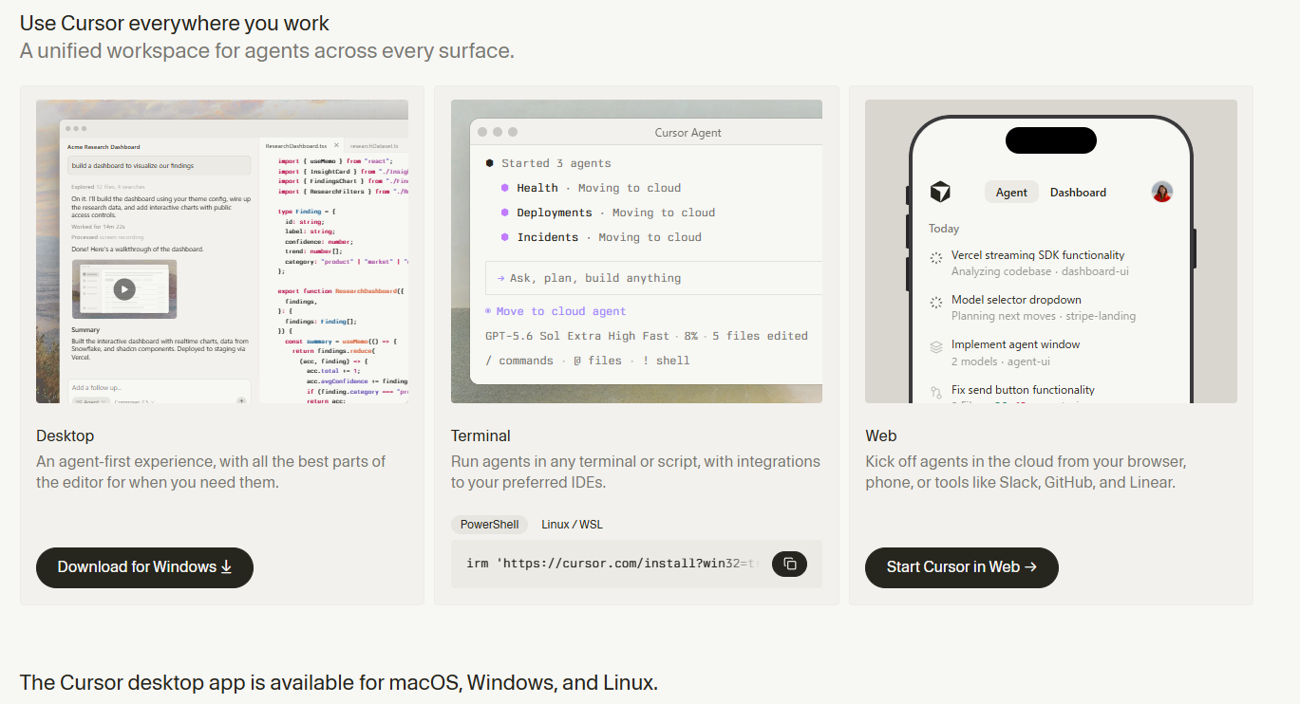Click the Add a follow up input box
The image size is (1300, 704).
coord(159,391)
